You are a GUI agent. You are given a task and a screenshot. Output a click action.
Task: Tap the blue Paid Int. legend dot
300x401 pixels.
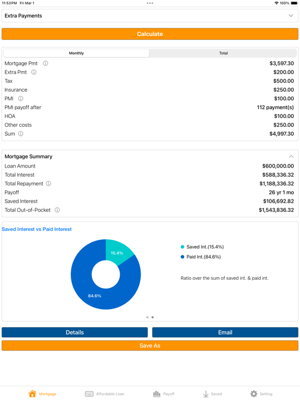coord(182,257)
